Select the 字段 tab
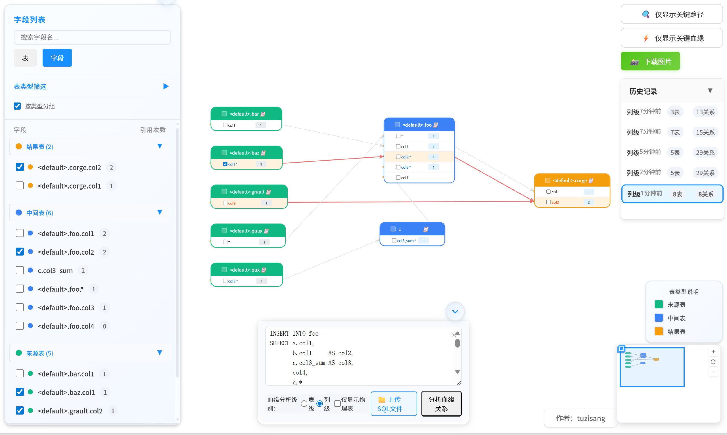The height and width of the screenshot is (435, 727). click(x=57, y=58)
